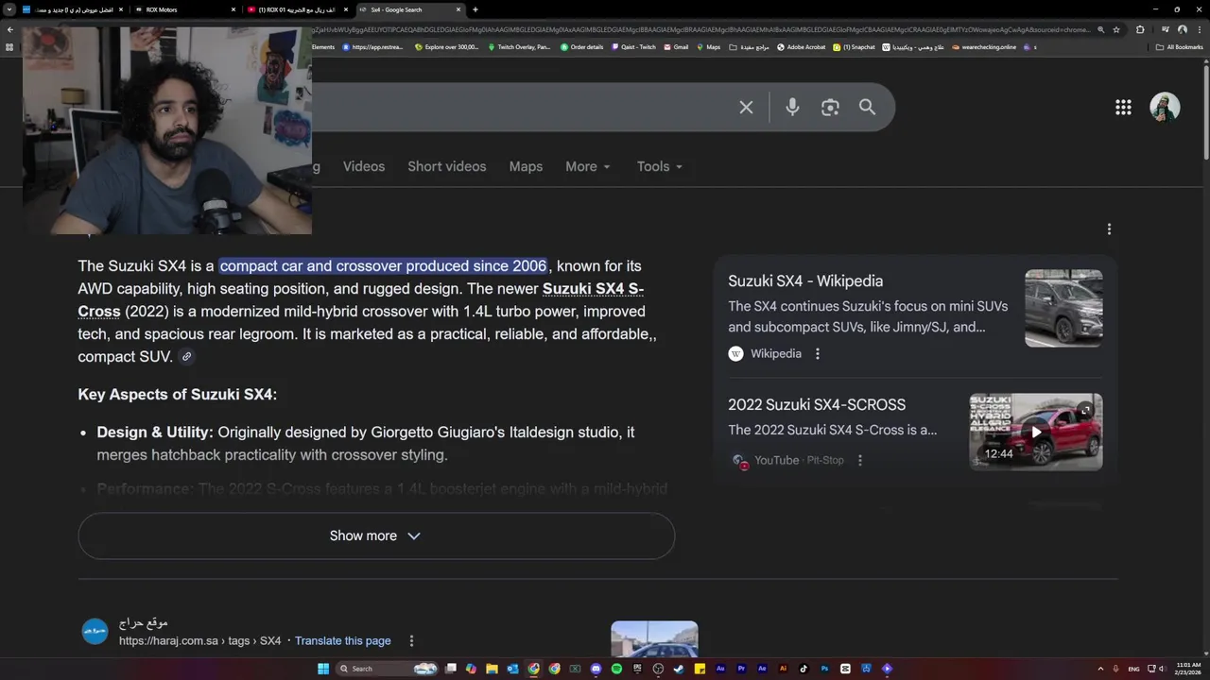Go back with the browser back arrow
1210x680 pixels.
click(9, 29)
